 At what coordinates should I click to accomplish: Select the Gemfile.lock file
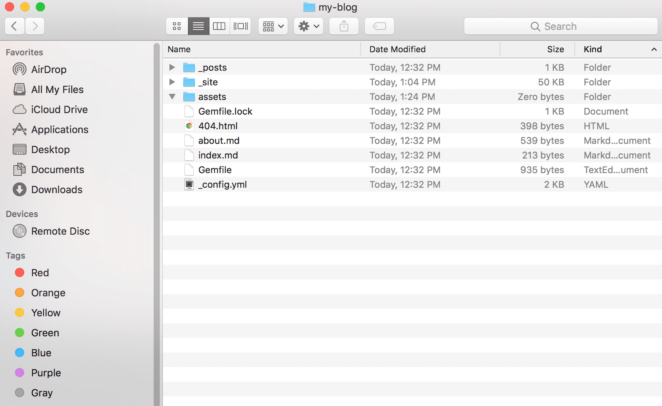(412, 111)
